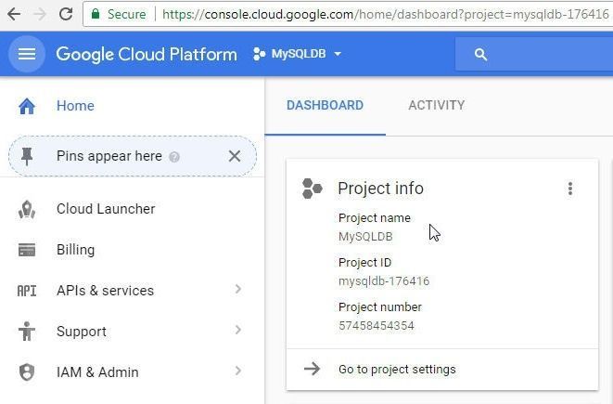Select the project ID mysqldb-176416
Viewport: 613px width, 404px height.
(x=384, y=281)
